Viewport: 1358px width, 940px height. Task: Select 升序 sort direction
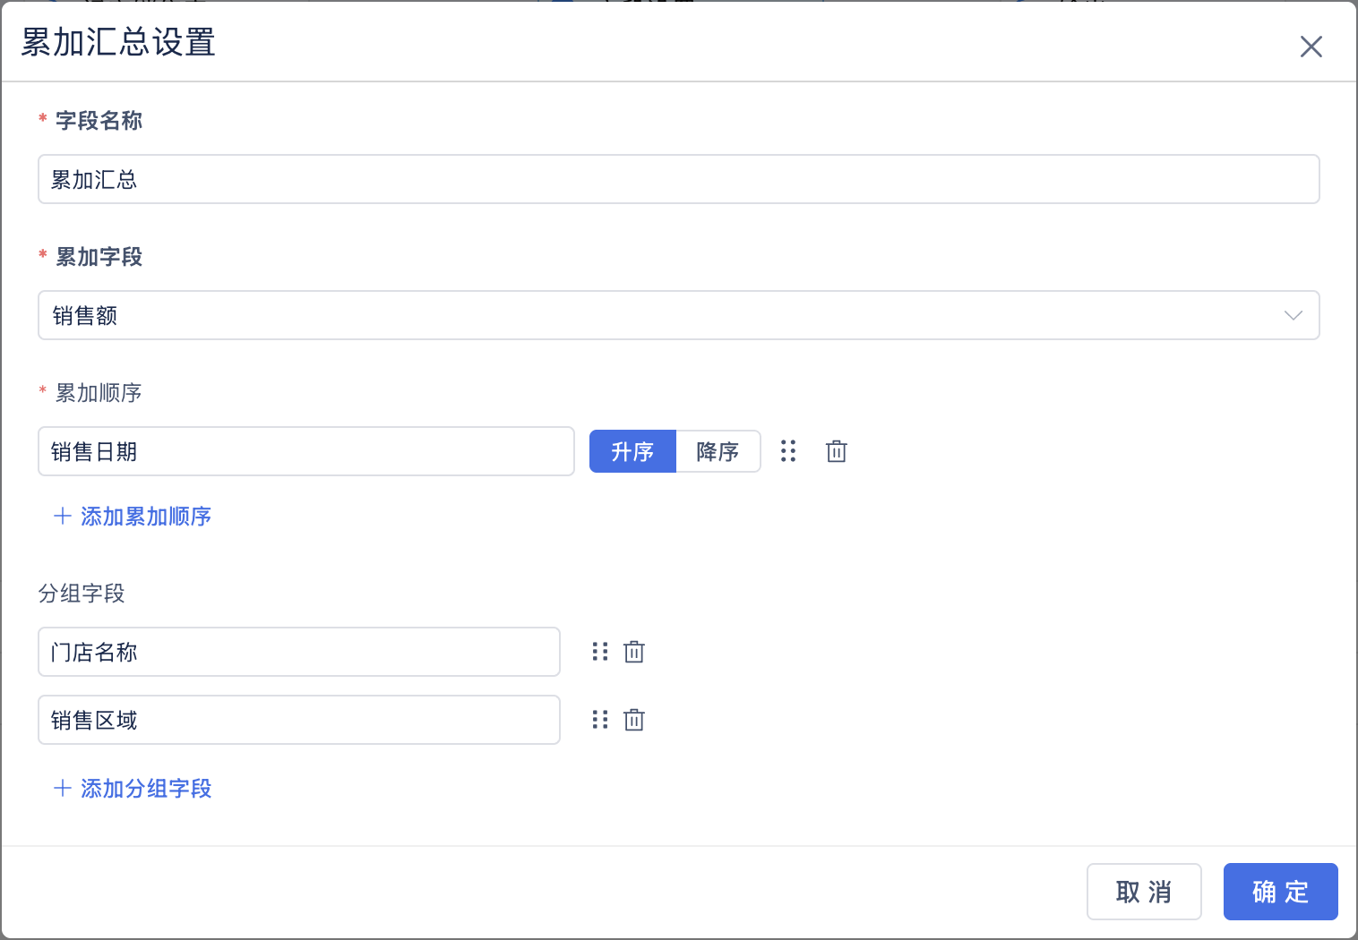632,451
